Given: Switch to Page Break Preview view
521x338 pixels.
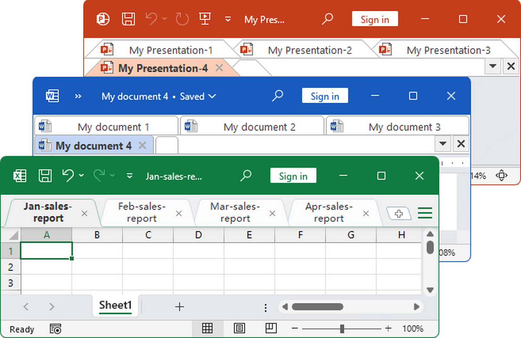Looking at the screenshot, I should 271,328.
